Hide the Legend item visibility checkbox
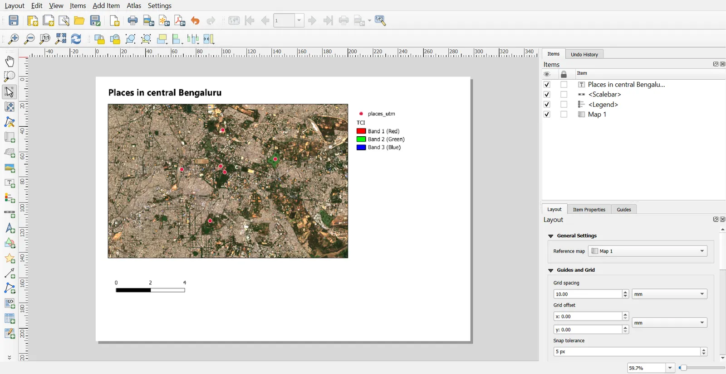Viewport: 726px width, 374px height. pyautogui.click(x=547, y=105)
